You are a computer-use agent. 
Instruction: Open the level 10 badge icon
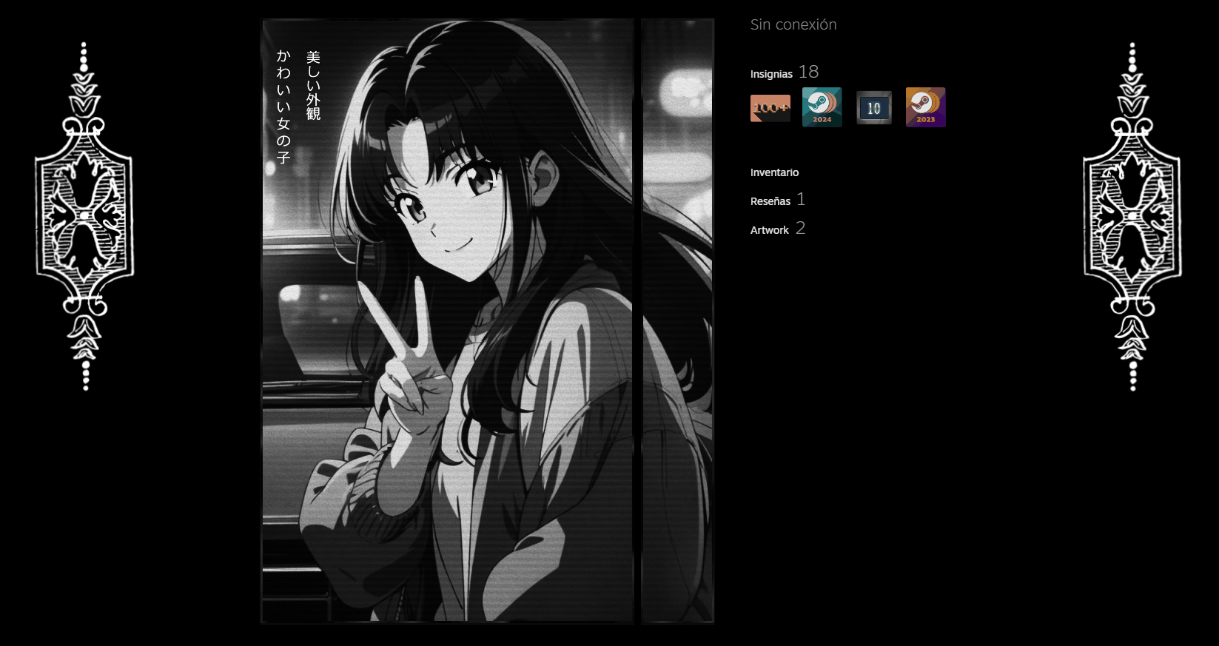(873, 108)
